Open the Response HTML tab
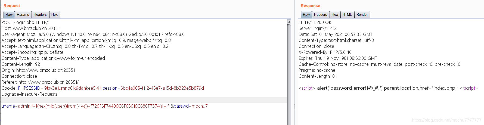The height and width of the screenshot is (125, 484). (x=347, y=15)
